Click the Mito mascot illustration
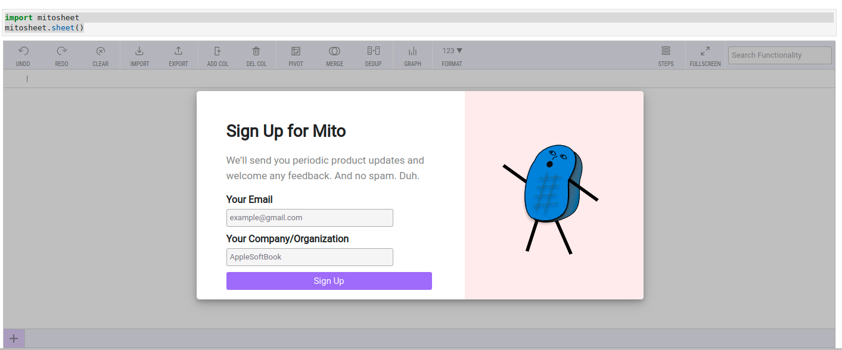The height and width of the screenshot is (350, 842). click(x=551, y=199)
